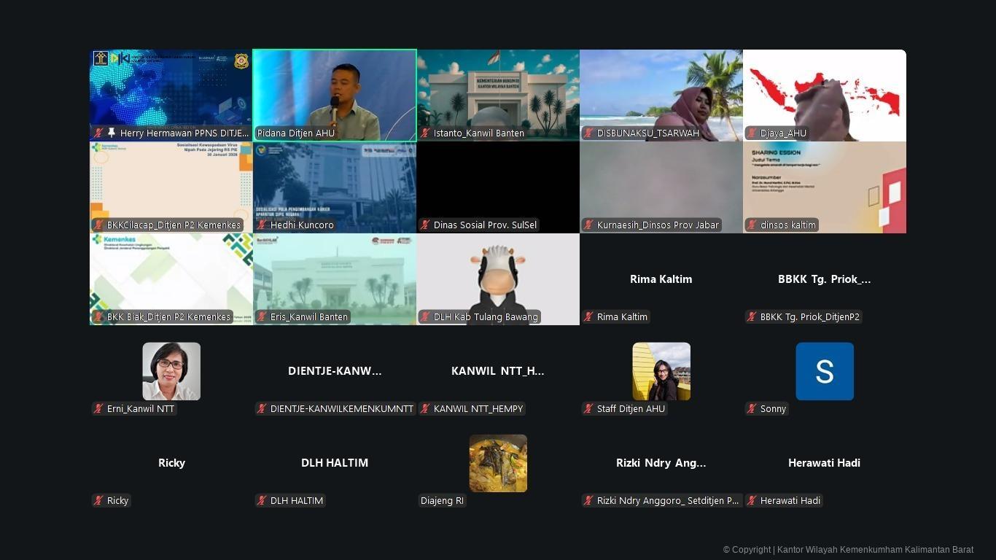Click Erni_Kanwil NTT's profile photo
Image resolution: width=996 pixels, height=560 pixels.
[x=171, y=371]
